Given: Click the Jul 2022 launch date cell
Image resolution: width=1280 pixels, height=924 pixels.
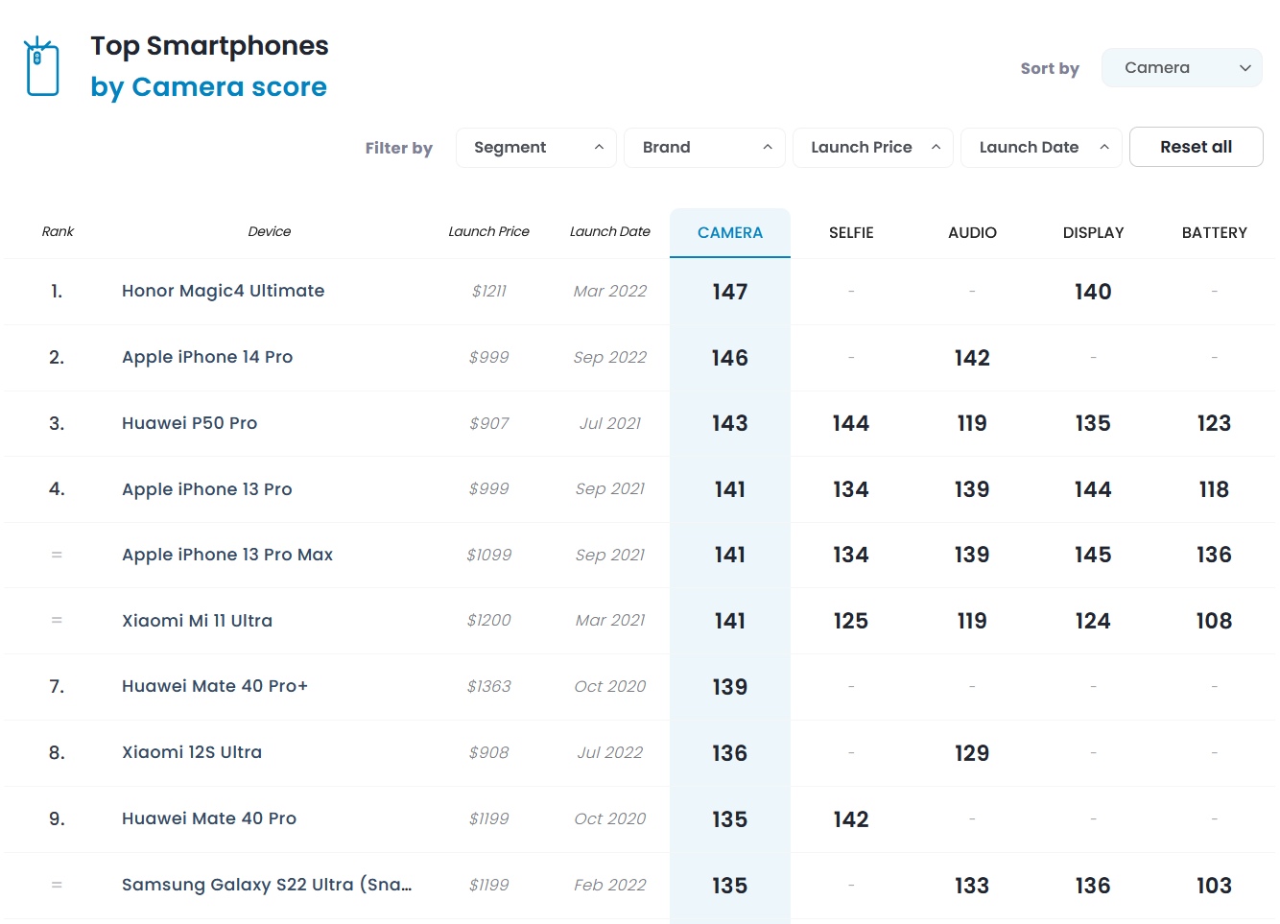Looking at the screenshot, I should tap(609, 752).
